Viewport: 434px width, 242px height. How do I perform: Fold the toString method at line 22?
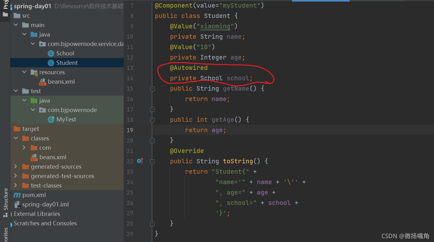(152, 161)
